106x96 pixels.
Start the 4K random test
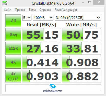coord(13,62)
